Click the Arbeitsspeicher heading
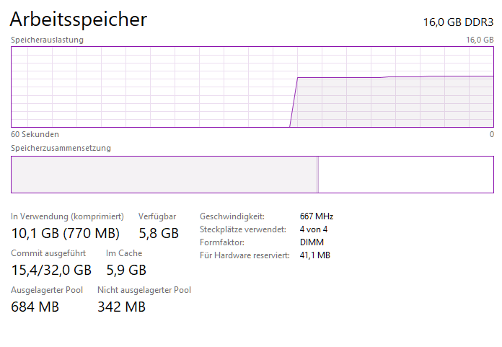502x347 pixels. click(79, 19)
